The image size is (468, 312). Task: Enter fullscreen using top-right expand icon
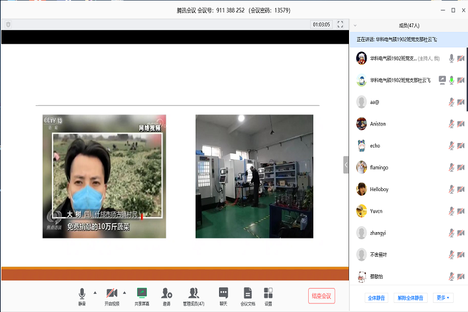pos(340,24)
